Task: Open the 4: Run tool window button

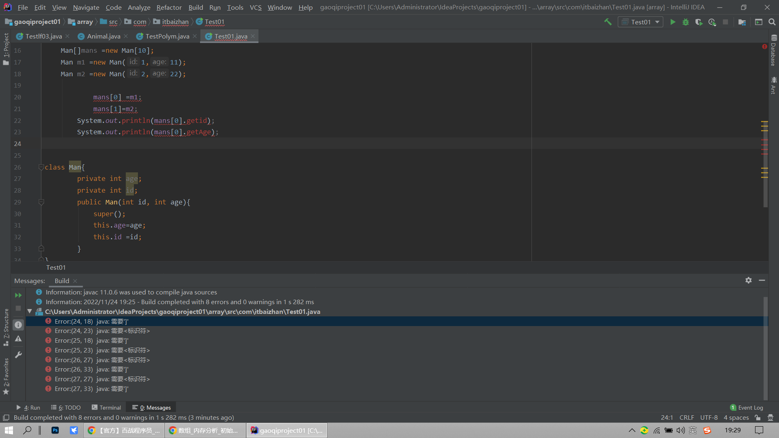Action: click(28, 408)
